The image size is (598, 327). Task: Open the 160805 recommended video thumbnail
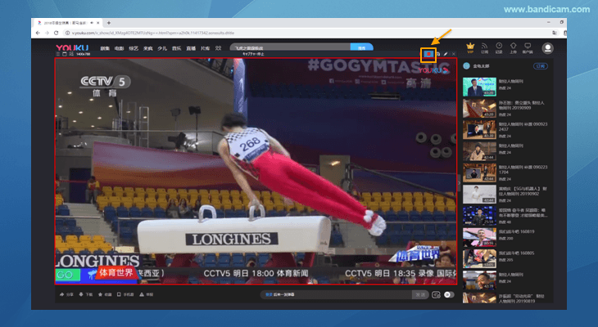pos(479,258)
